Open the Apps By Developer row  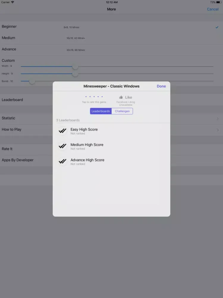coord(18,160)
